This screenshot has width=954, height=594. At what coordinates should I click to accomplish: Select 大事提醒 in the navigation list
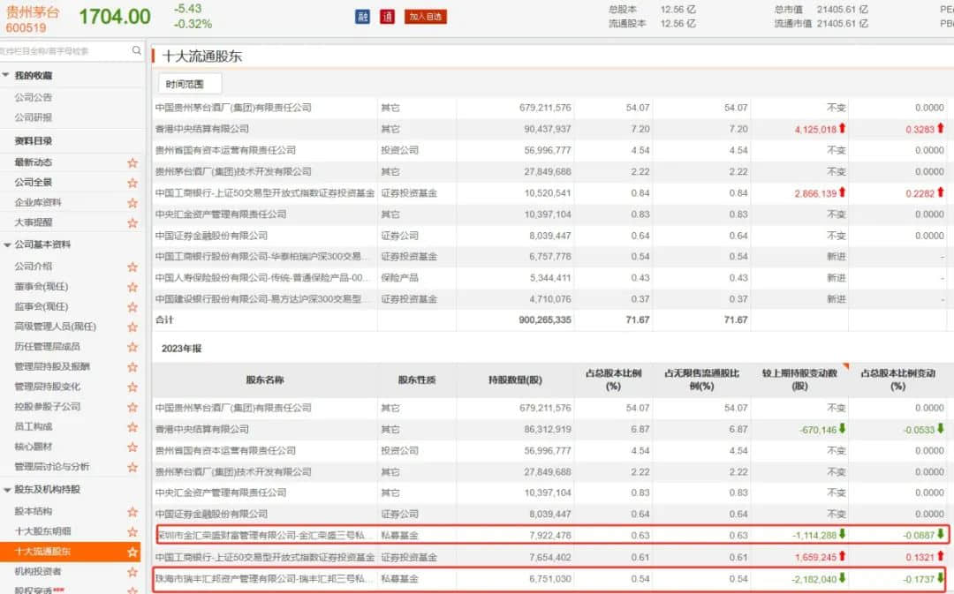point(34,222)
